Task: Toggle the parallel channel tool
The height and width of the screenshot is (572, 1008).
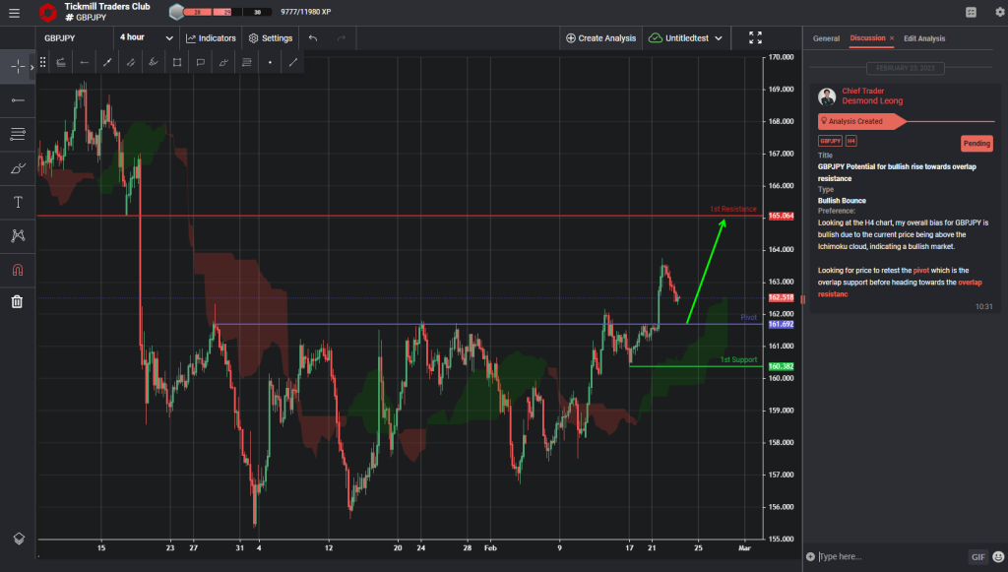Action: pos(131,62)
